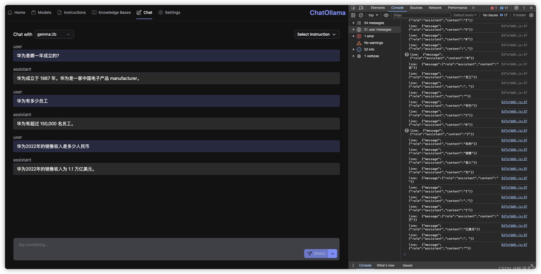
Task: Click the No Issues 17 indicator
Action: pos(495,15)
